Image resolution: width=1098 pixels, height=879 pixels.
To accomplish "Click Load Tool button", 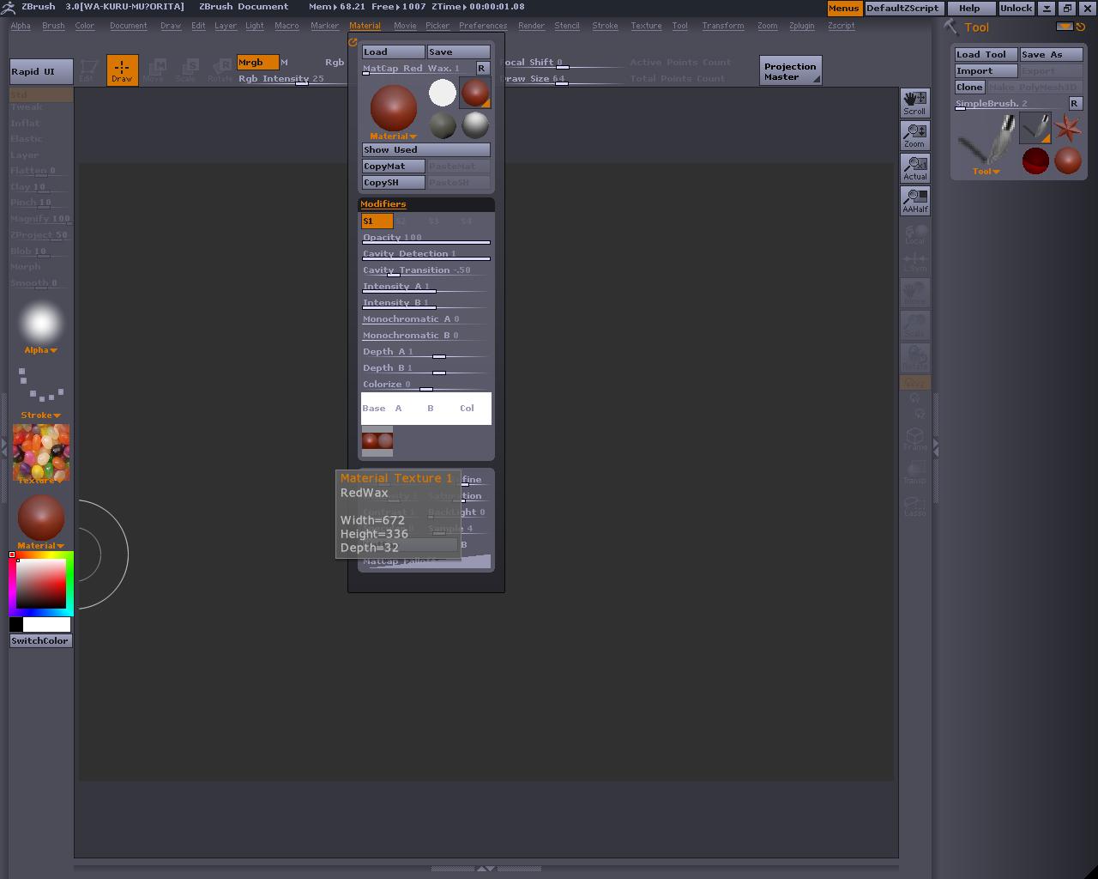I will click(x=986, y=54).
